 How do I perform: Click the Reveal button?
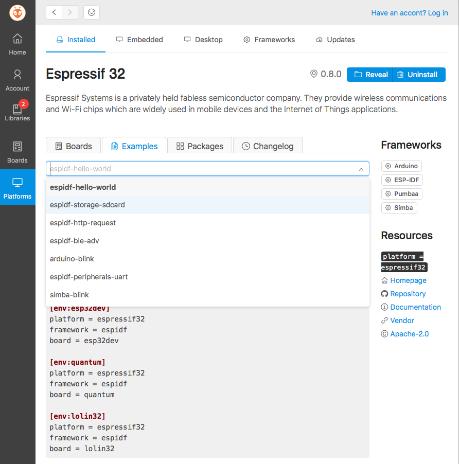(369, 75)
